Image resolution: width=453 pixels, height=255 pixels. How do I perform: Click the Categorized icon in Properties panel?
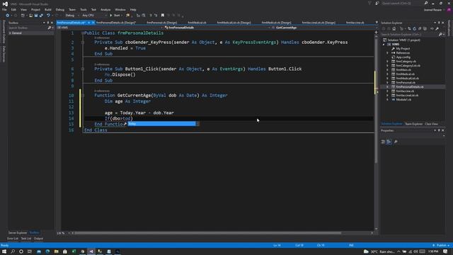[x=383, y=142]
